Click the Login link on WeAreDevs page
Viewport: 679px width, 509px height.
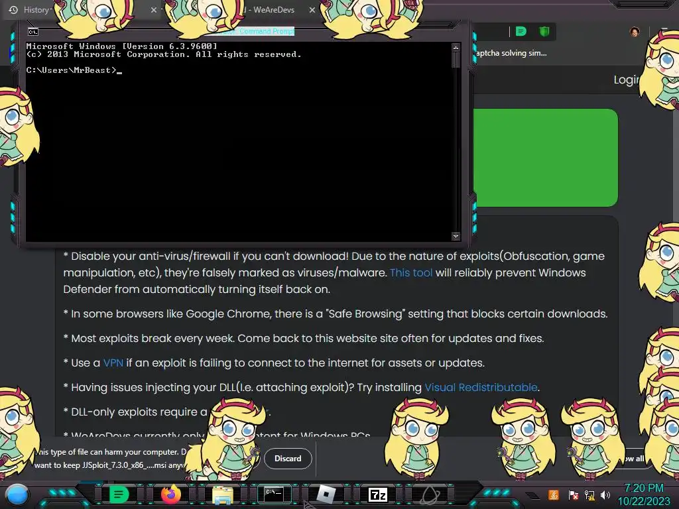pos(626,80)
